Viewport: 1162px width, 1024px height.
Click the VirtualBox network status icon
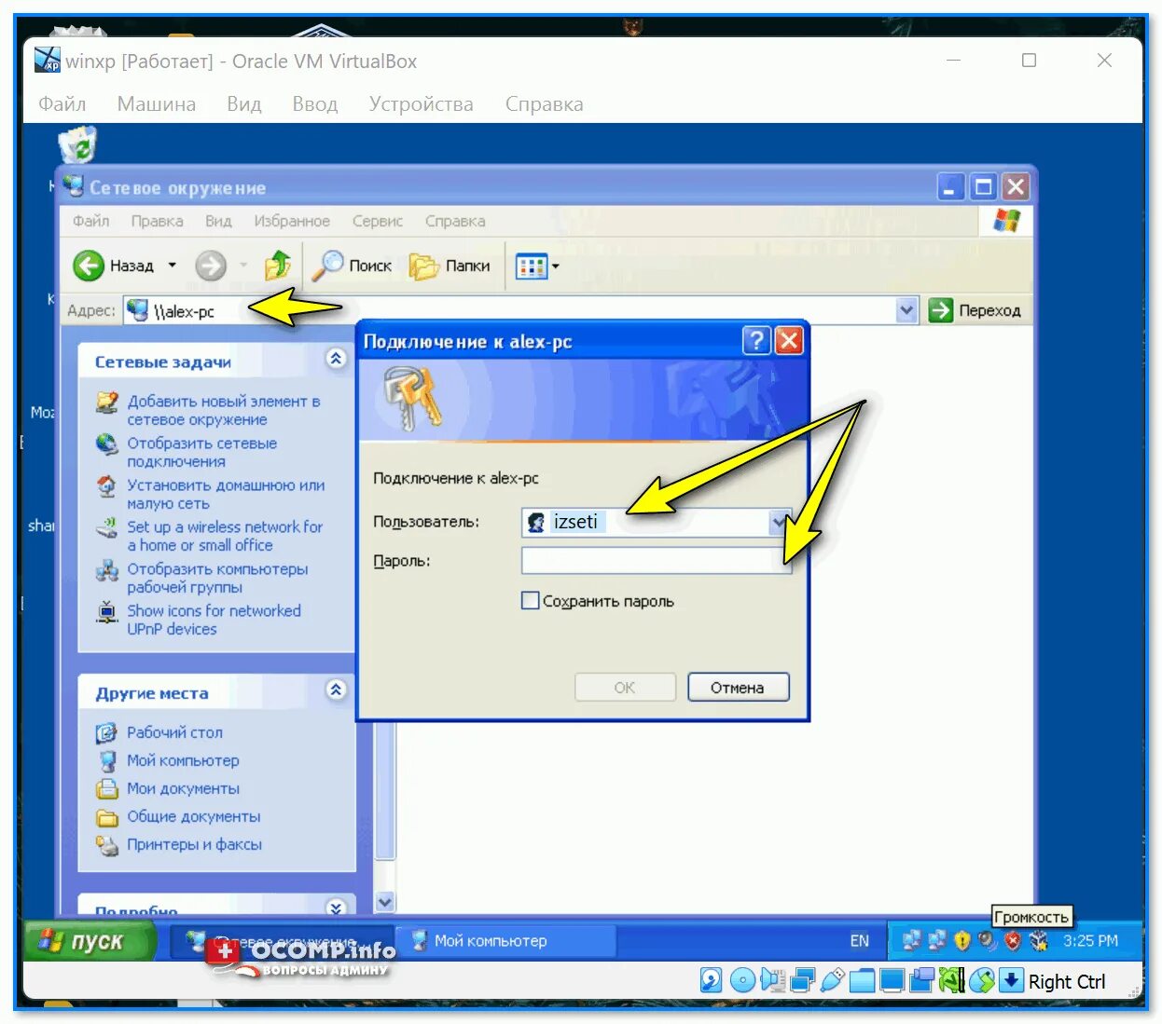(802, 980)
